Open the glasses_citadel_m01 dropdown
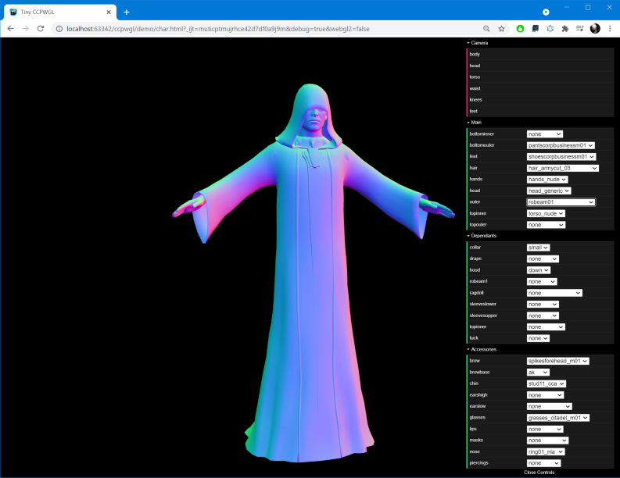 [558, 418]
